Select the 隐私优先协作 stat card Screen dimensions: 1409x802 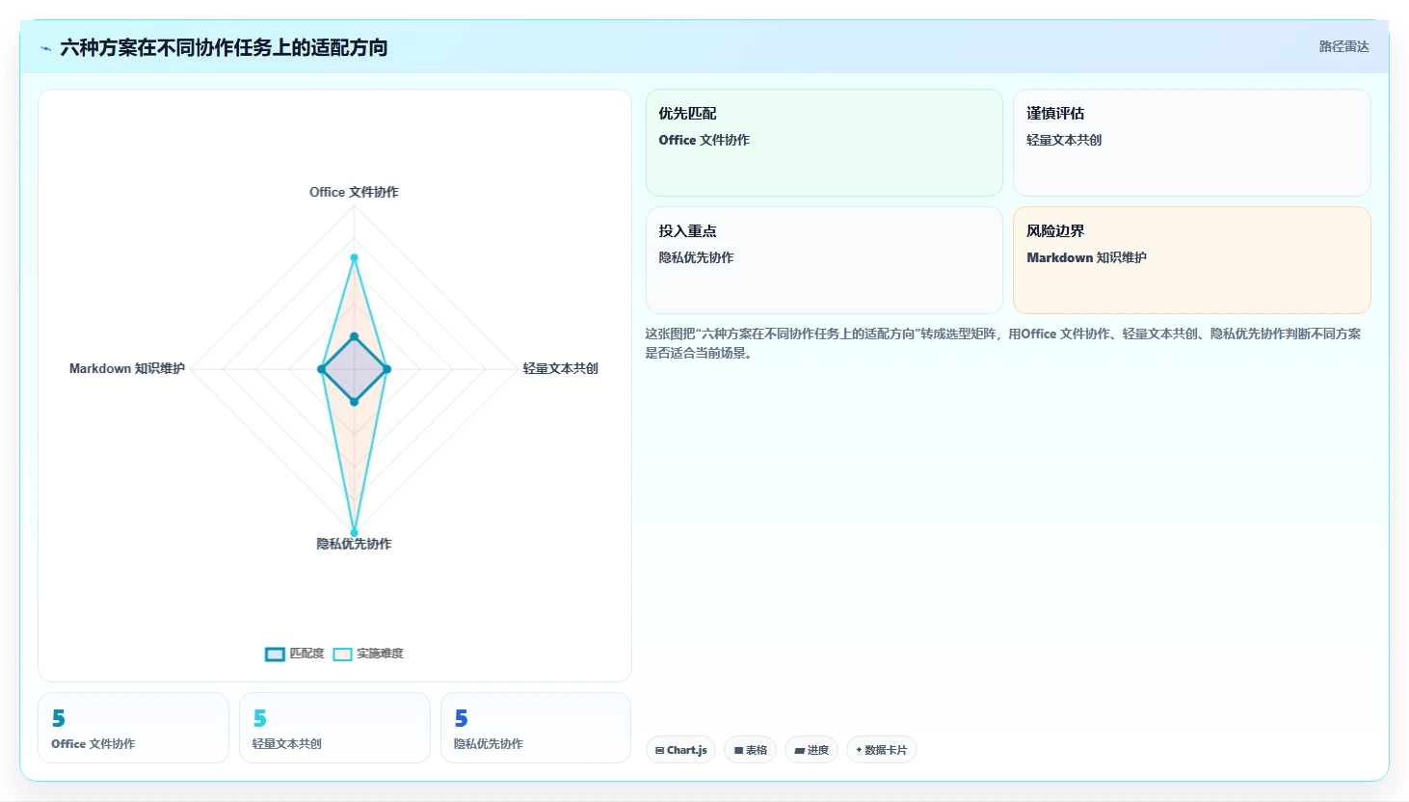[x=536, y=728]
